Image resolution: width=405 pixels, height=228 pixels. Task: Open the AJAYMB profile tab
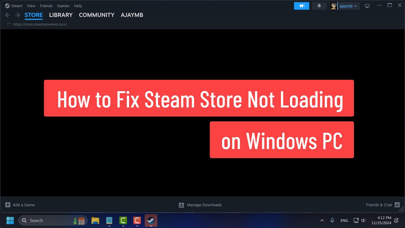[x=132, y=15]
